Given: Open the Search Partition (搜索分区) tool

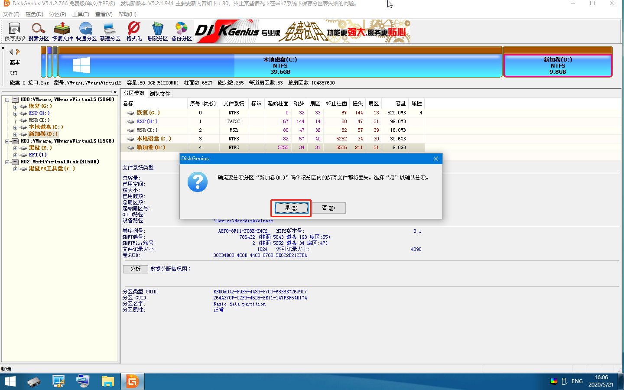Looking at the screenshot, I should 39,32.
